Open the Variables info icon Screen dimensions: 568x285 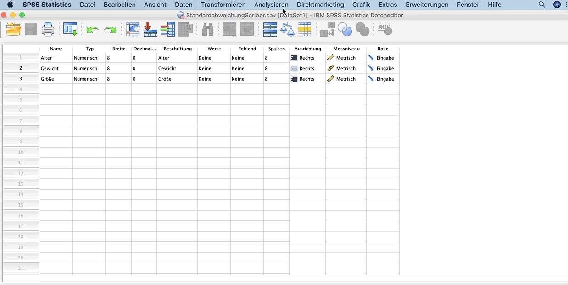168,30
